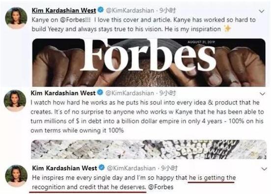
Task: Click the sparkle emoji after 'inspiration'
Action: tap(227, 28)
